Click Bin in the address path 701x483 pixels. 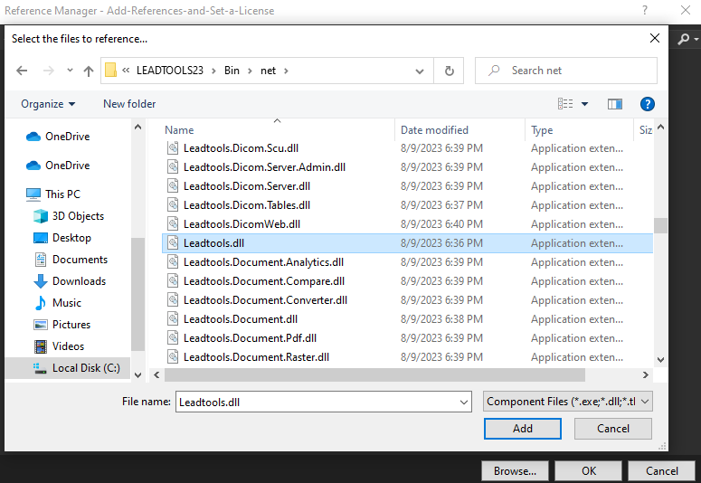(x=232, y=71)
